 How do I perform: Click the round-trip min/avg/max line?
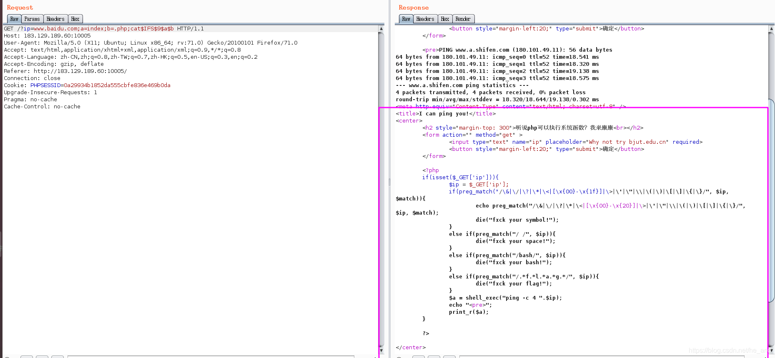[x=497, y=100]
